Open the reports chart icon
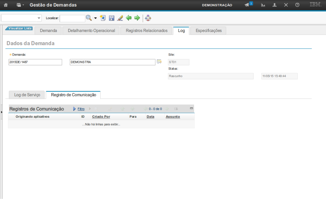The height and width of the screenshot is (199, 326). [x=263, y=5]
